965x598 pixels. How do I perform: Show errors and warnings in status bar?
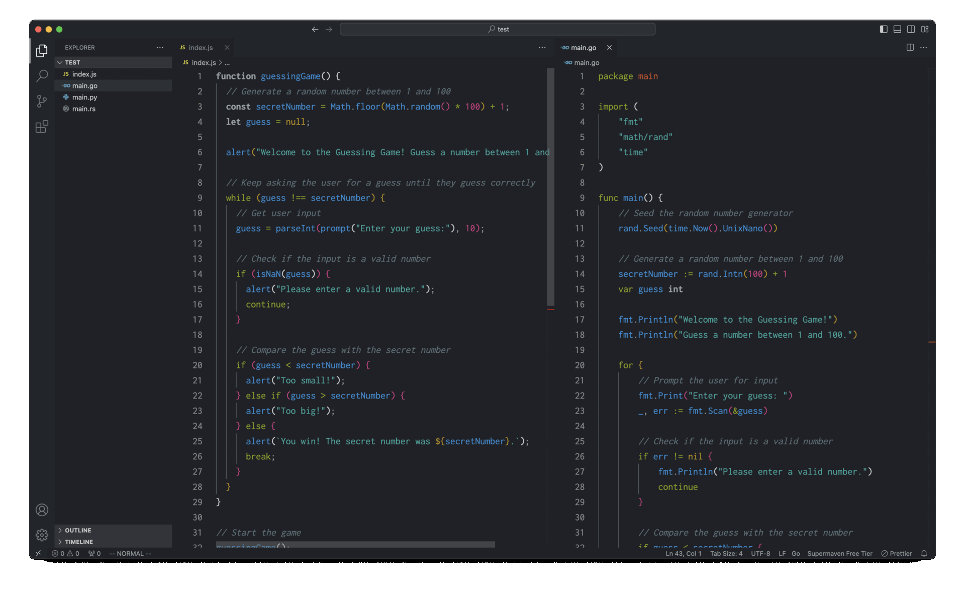[66, 553]
